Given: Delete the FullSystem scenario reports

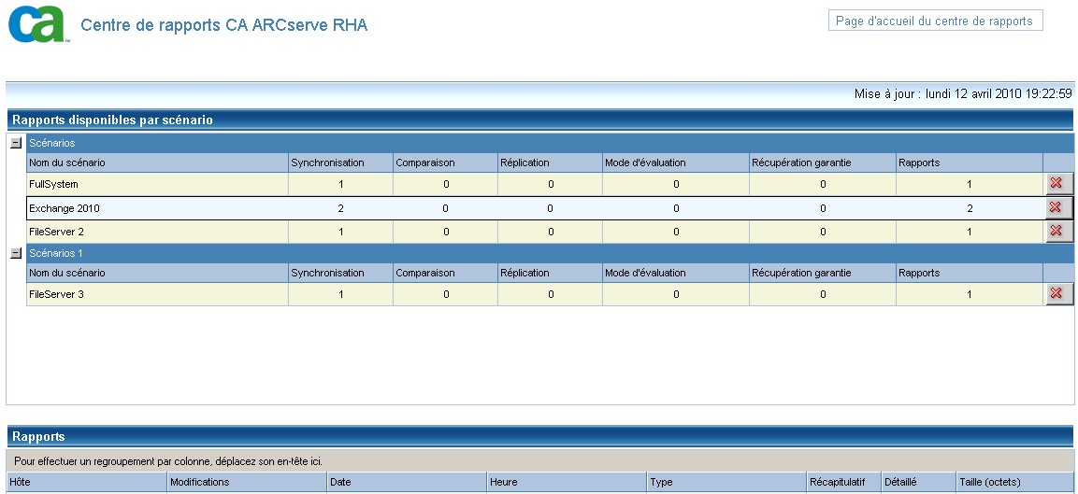Looking at the screenshot, I should pos(1058,183).
